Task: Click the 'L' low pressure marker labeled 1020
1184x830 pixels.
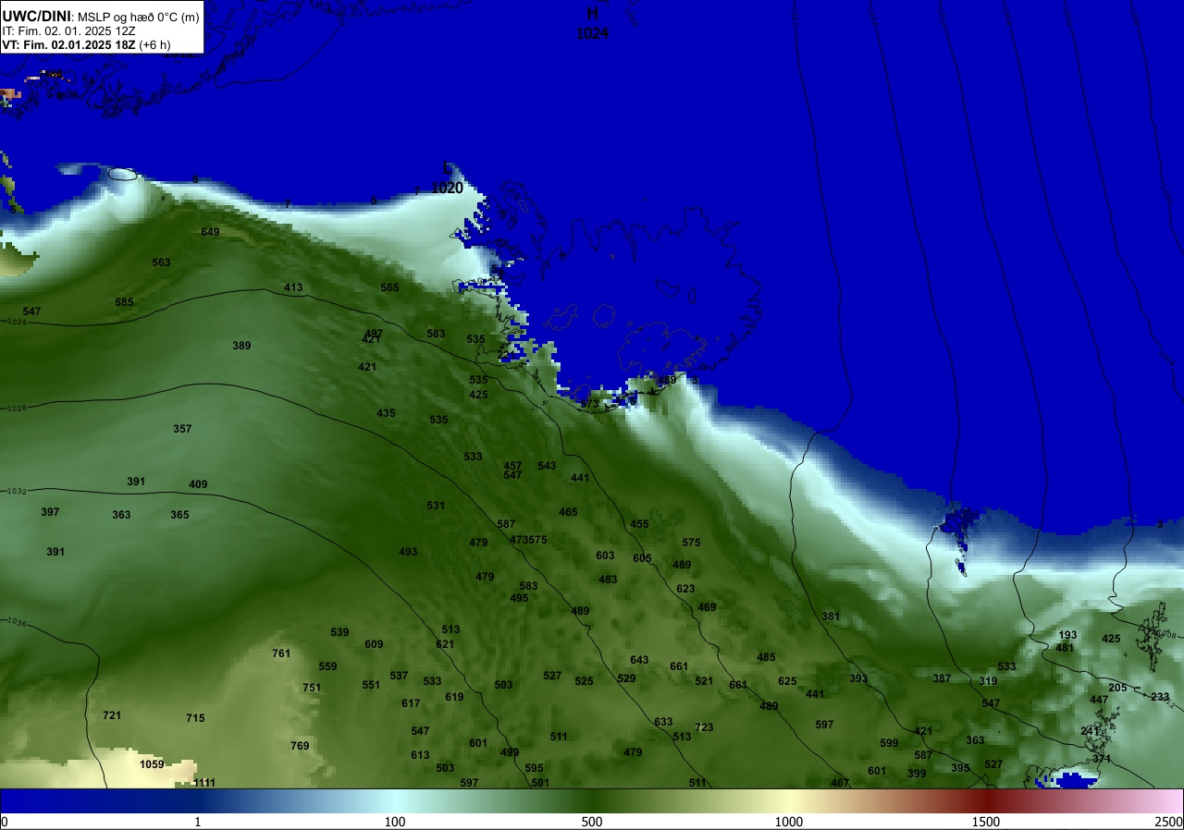Action: pyautogui.click(x=448, y=168)
